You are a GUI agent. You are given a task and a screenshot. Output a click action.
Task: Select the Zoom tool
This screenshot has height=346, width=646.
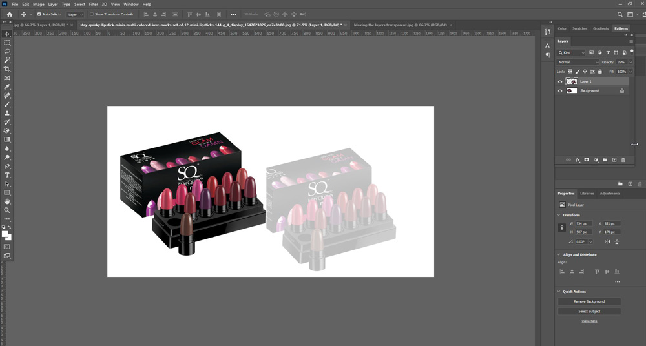point(7,210)
